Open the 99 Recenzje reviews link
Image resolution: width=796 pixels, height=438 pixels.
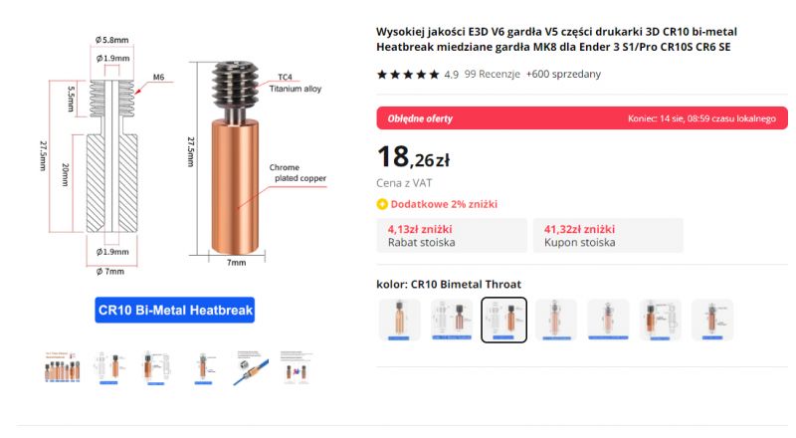pos(492,74)
